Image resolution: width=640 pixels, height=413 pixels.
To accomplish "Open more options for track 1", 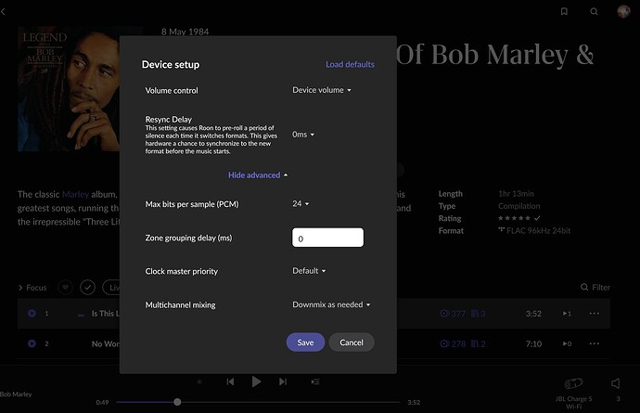I will pyautogui.click(x=595, y=314).
